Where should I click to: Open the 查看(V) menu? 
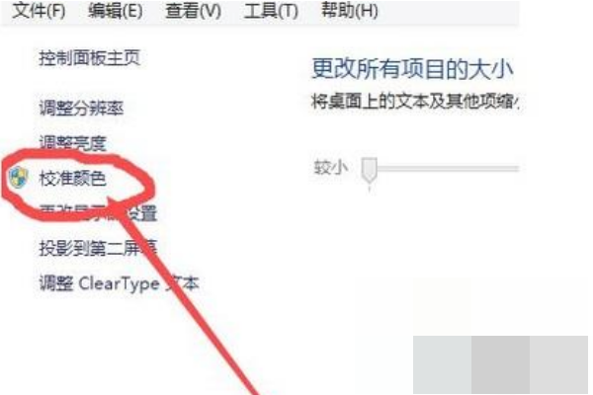point(194,11)
